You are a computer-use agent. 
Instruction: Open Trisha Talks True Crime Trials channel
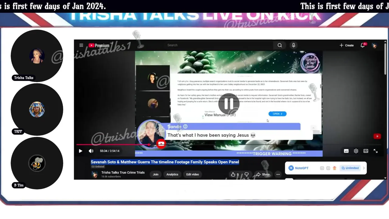(x=123, y=172)
